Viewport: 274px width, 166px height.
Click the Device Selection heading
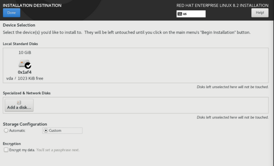click(x=19, y=25)
